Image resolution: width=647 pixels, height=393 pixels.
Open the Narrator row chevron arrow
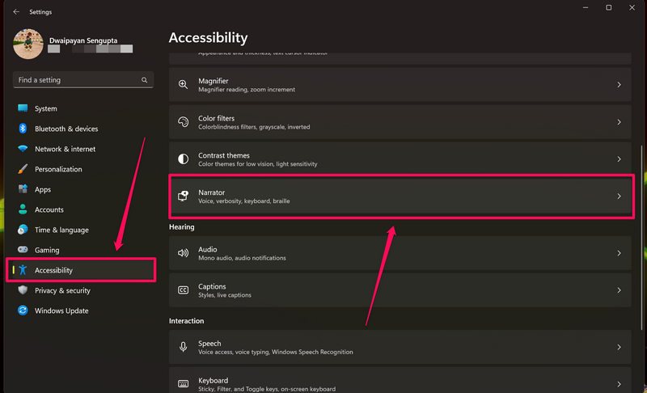(619, 196)
